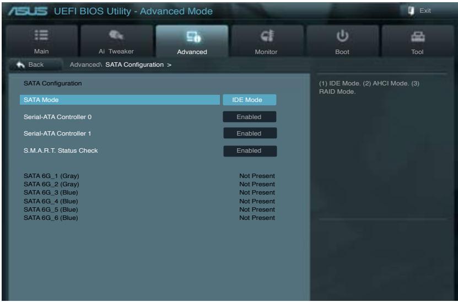This screenshot has height=302, width=458.
Task: Click SATA 6G_3 (Blue) entry
Action: (51, 192)
